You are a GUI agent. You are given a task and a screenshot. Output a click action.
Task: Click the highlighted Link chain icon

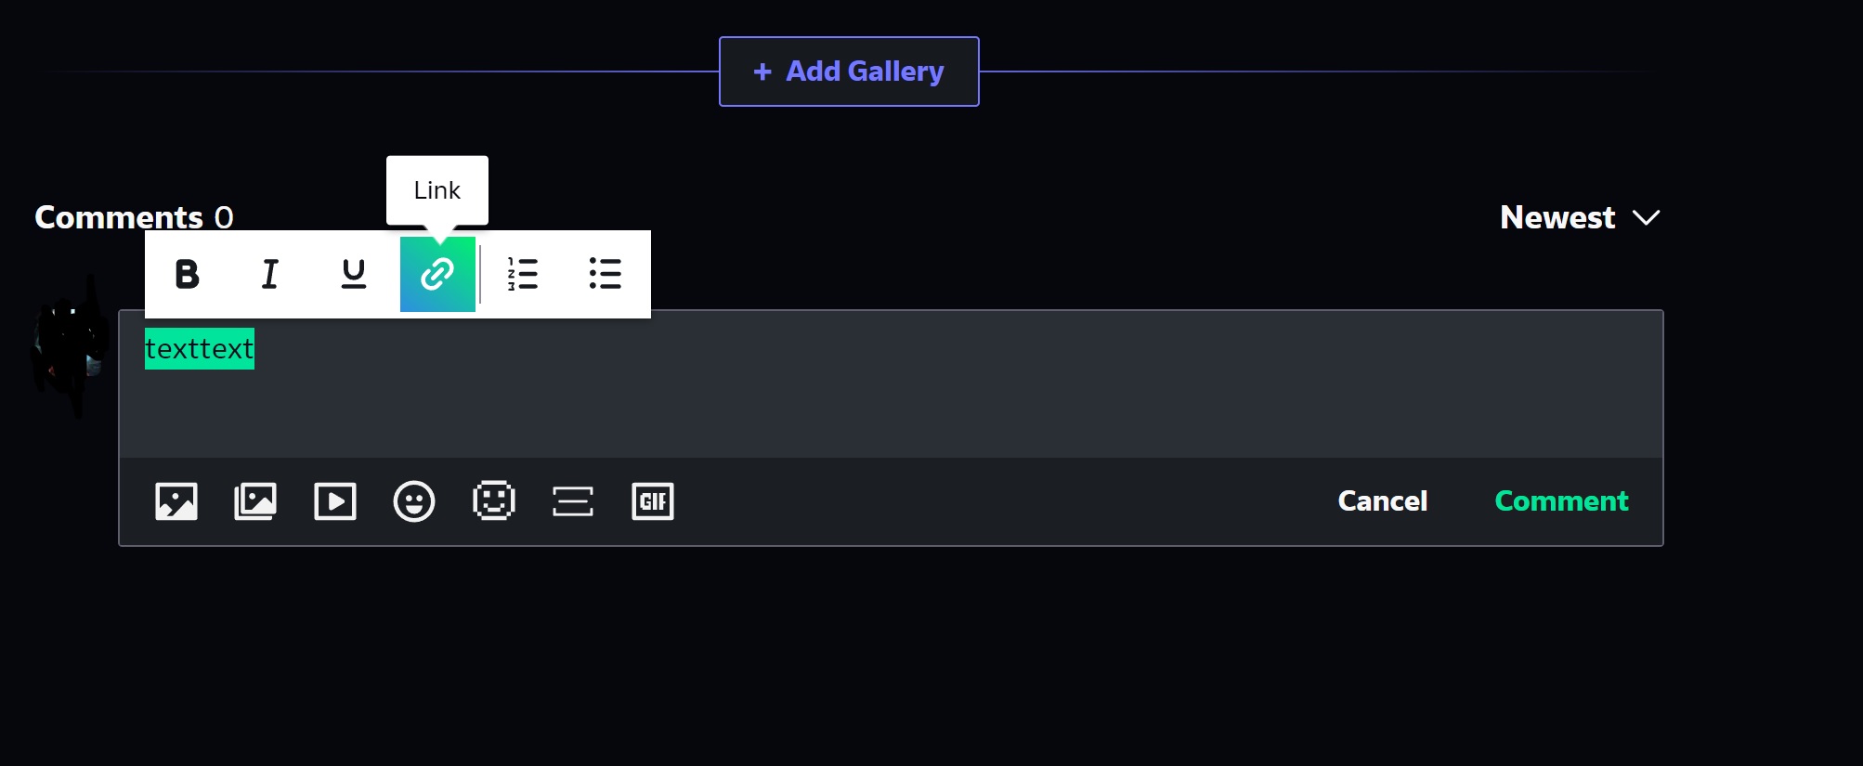[437, 274]
